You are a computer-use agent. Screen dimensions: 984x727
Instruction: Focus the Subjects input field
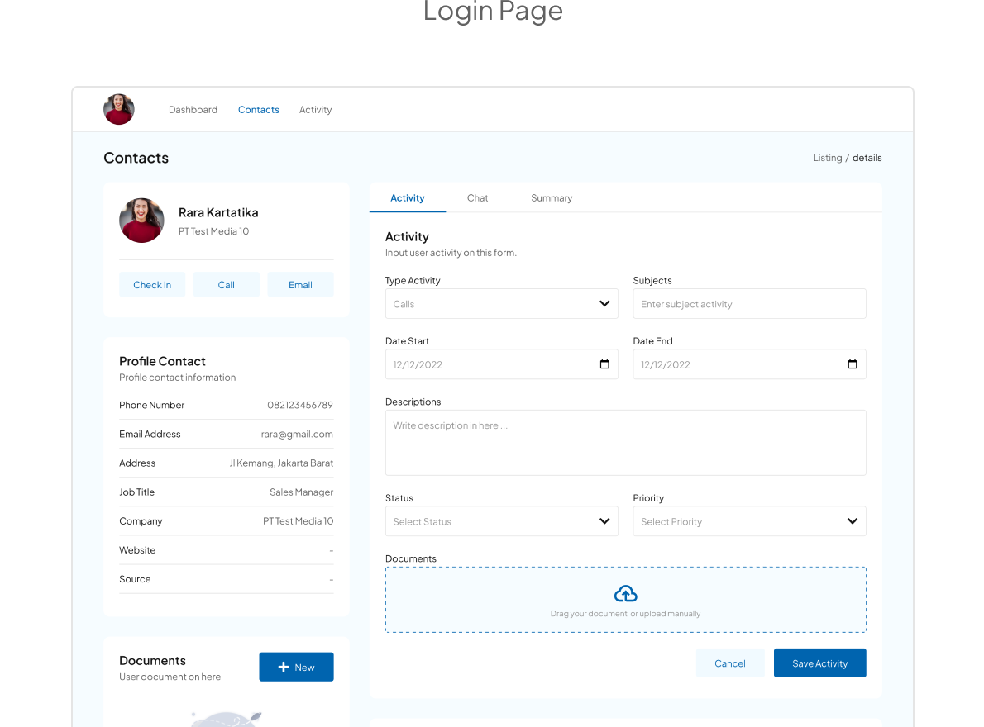pyautogui.click(x=749, y=304)
